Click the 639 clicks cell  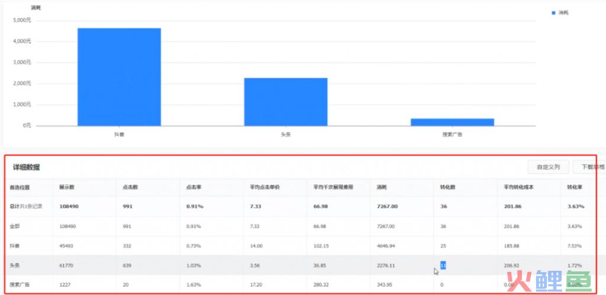click(127, 265)
